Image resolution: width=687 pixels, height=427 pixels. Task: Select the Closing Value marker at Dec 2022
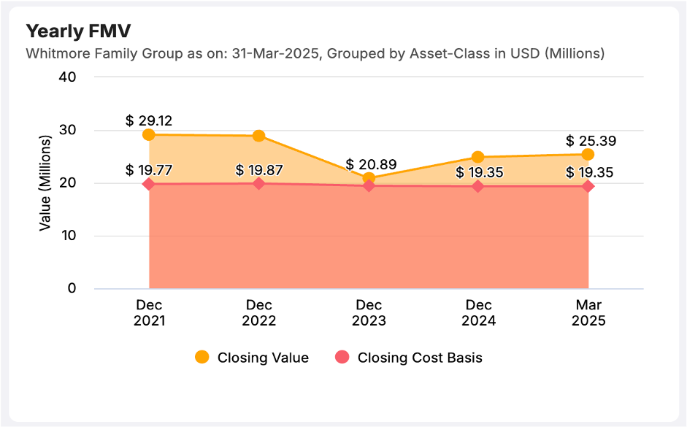click(258, 136)
